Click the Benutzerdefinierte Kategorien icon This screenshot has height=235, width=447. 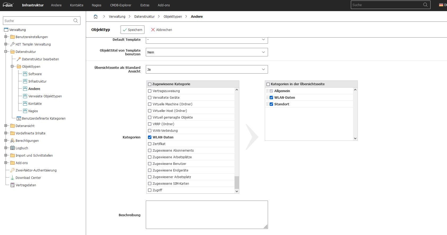click(x=19, y=118)
